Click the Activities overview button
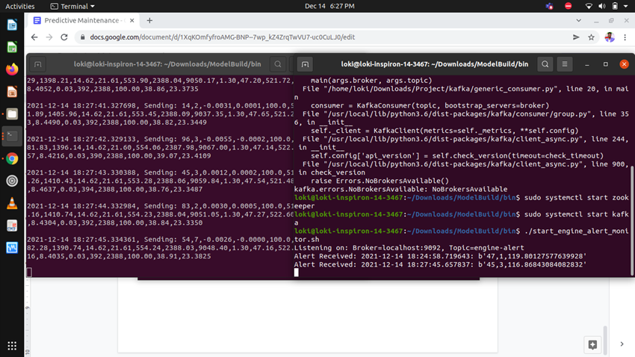 [x=20, y=6]
